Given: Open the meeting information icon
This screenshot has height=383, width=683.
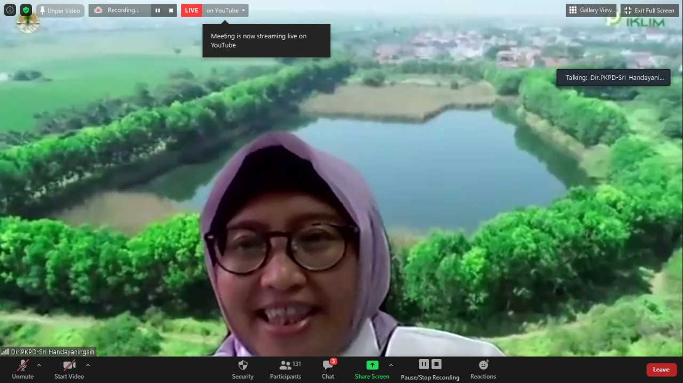Looking at the screenshot, I should coord(10,10).
